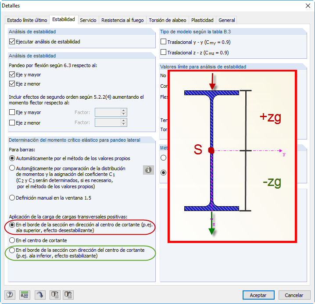
Task: Decrease Eje y mayor factor spinner
Action: click(124, 114)
